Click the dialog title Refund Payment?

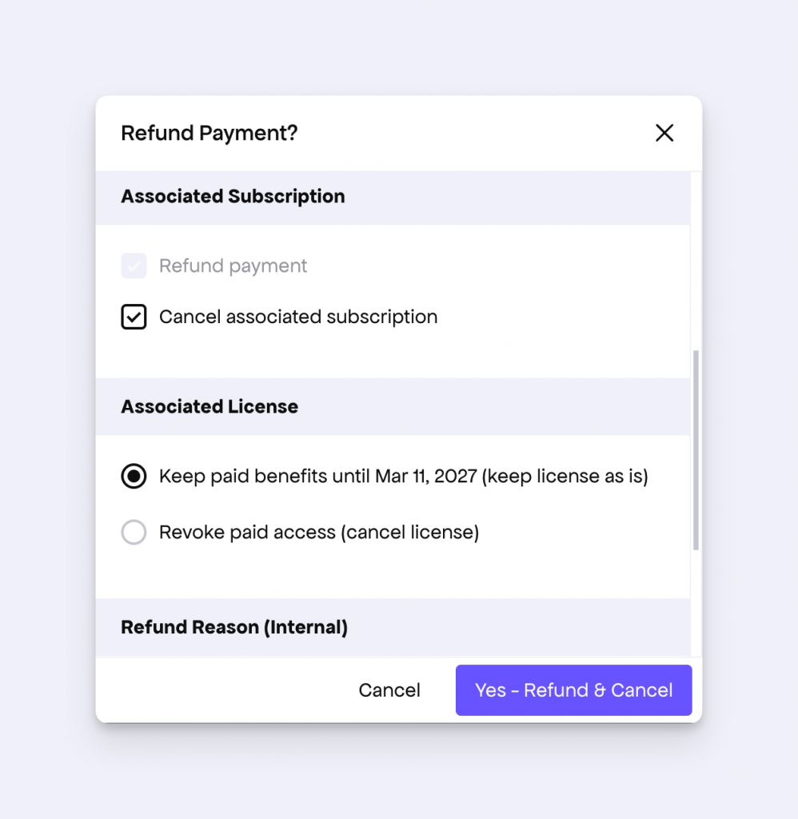point(209,133)
